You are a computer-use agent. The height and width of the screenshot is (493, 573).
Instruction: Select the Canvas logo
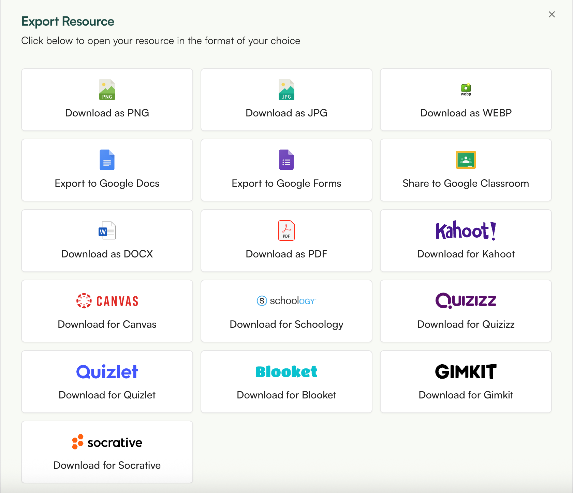[x=107, y=301]
